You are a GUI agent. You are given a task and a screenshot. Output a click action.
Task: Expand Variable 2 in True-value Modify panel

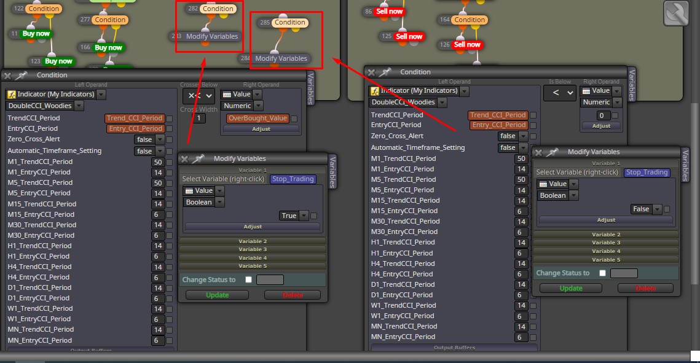click(x=253, y=241)
